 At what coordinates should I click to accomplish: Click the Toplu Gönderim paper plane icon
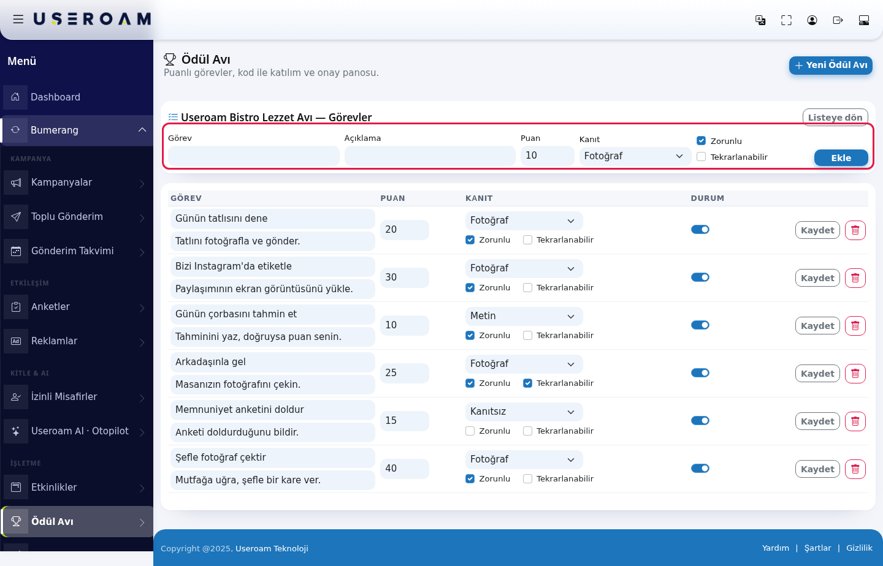[16, 217]
